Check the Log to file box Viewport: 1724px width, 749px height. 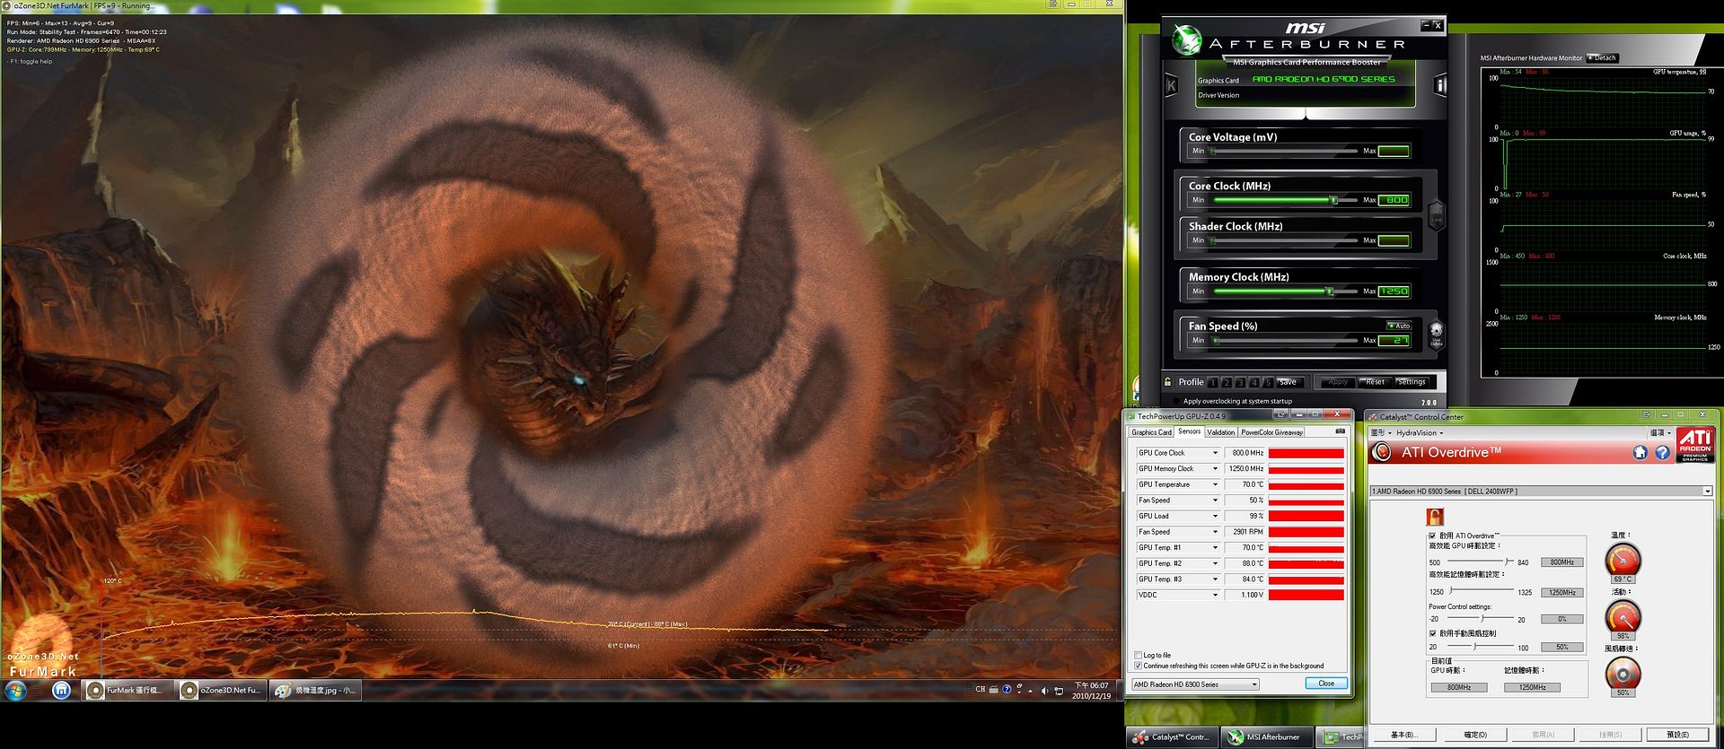coord(1138,655)
